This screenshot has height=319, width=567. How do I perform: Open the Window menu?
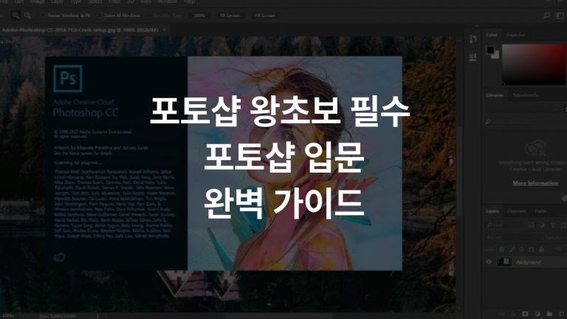pyautogui.click(x=168, y=1)
